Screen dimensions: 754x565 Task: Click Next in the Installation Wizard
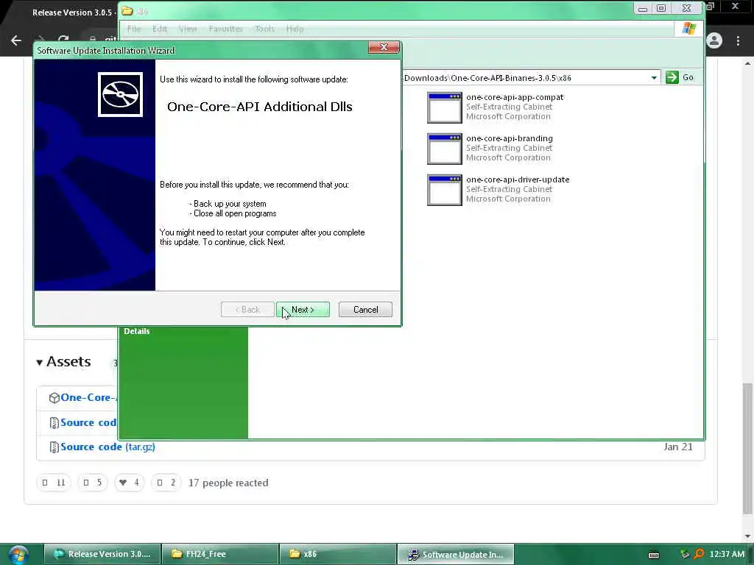pyautogui.click(x=303, y=310)
